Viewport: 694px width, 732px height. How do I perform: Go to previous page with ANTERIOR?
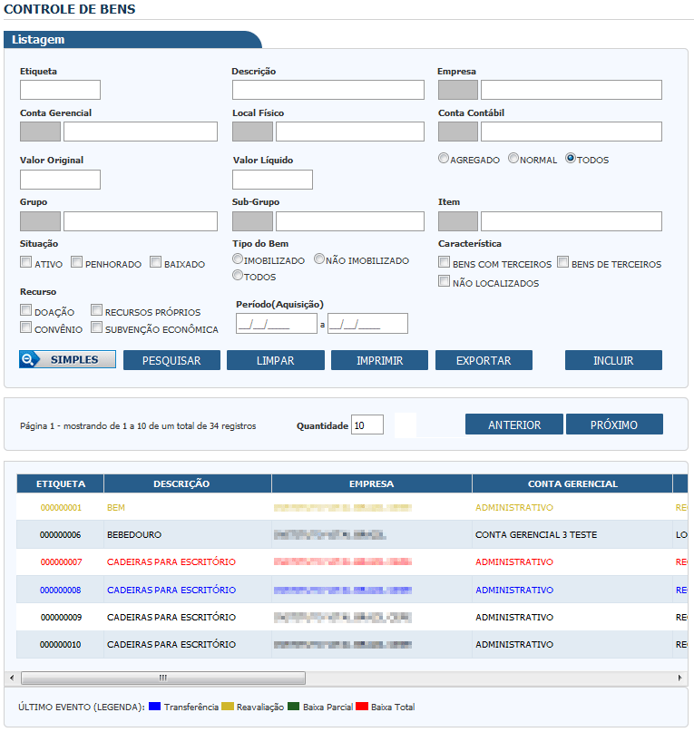pyautogui.click(x=514, y=425)
